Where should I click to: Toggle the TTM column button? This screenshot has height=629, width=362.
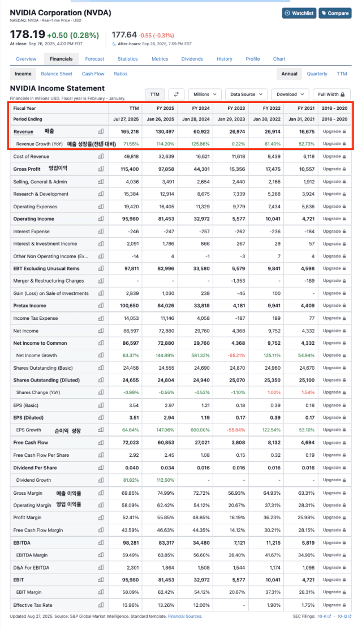coord(155,95)
